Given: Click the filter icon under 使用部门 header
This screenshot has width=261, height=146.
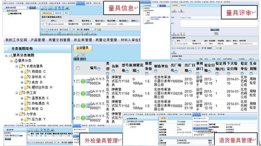Looking at the screenshot, I should [198, 73].
